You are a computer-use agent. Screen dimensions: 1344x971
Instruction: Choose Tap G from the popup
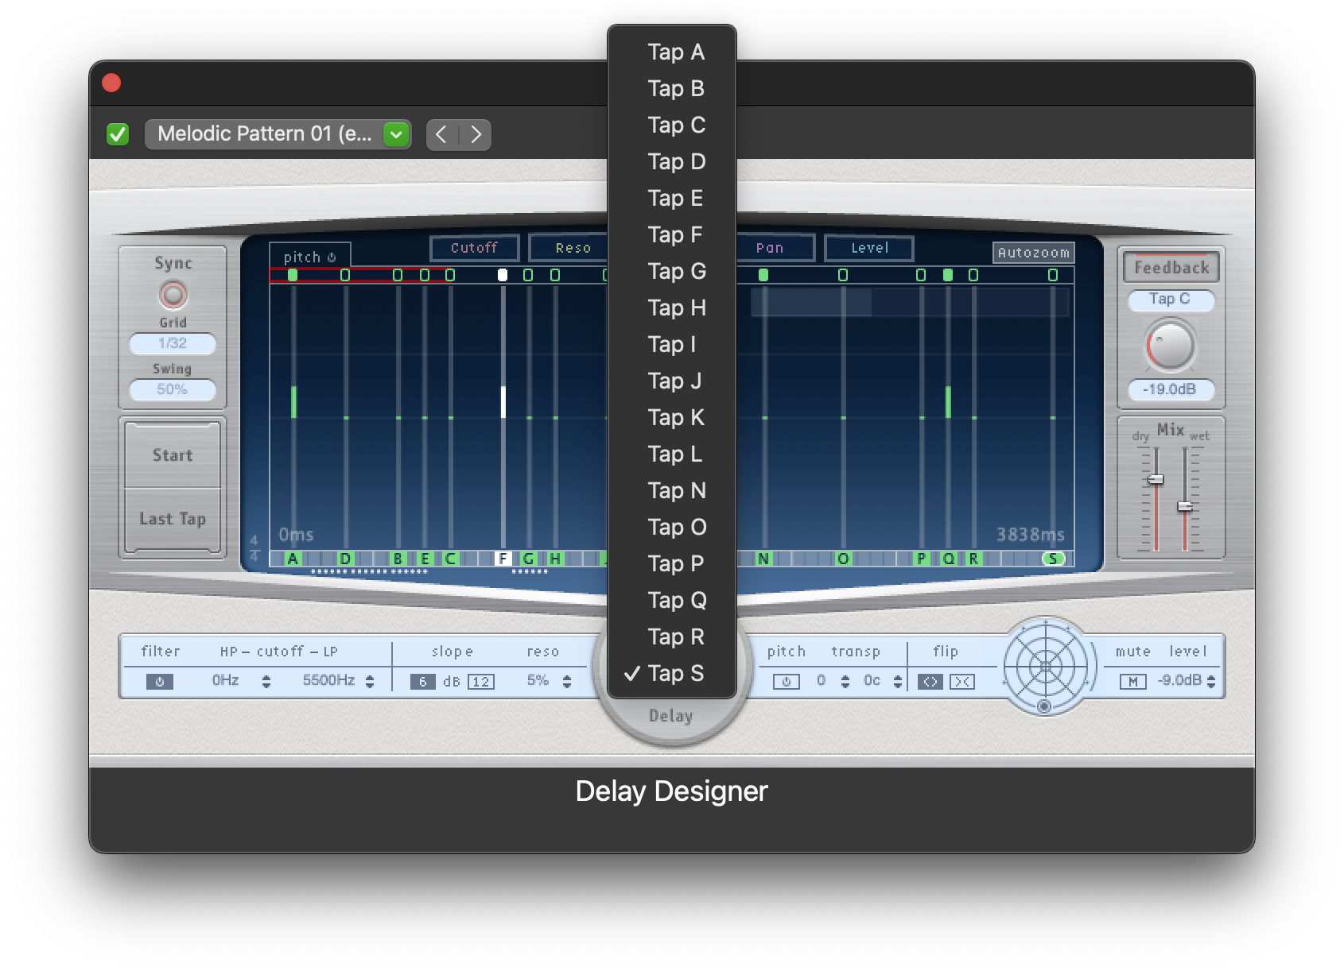pos(672,271)
